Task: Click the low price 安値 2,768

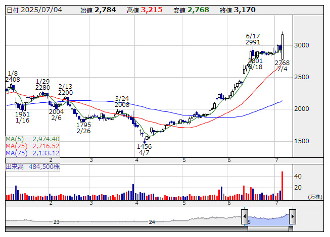Action: tap(191, 10)
